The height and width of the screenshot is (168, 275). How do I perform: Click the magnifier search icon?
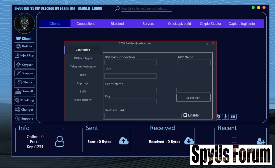[117, 9]
